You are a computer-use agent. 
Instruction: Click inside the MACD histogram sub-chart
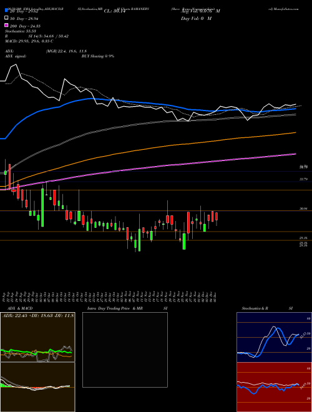point(37,387)
